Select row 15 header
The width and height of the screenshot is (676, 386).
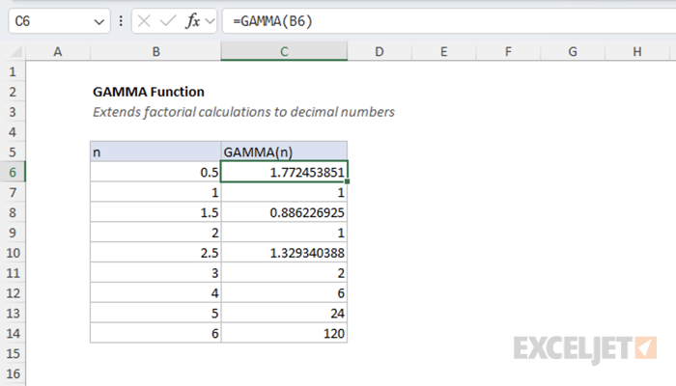13,354
